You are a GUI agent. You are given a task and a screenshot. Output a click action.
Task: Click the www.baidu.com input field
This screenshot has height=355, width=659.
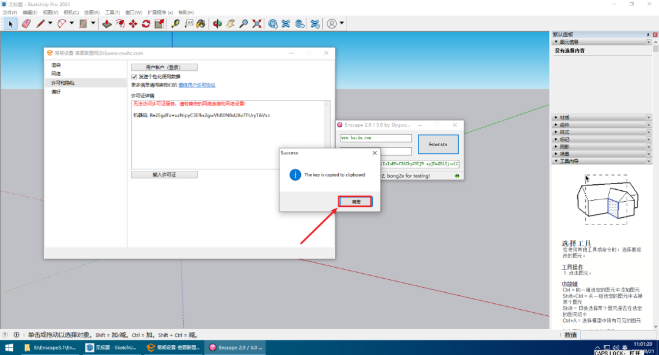pyautogui.click(x=376, y=138)
